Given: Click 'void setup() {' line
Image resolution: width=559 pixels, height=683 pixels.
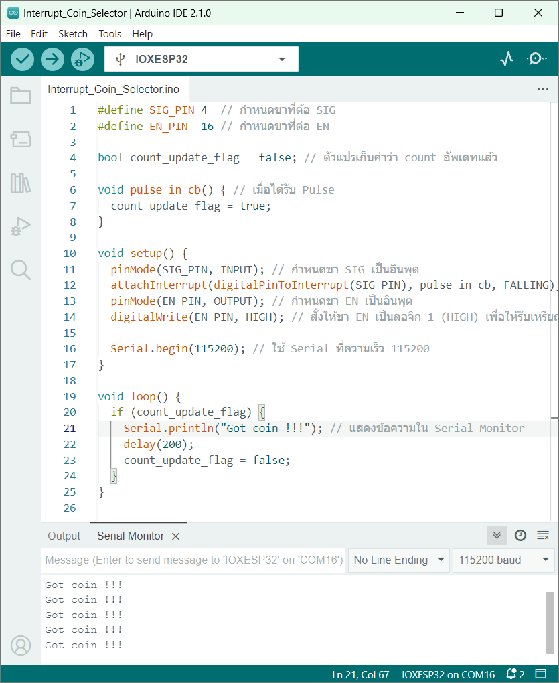Looking at the screenshot, I should click(143, 254).
